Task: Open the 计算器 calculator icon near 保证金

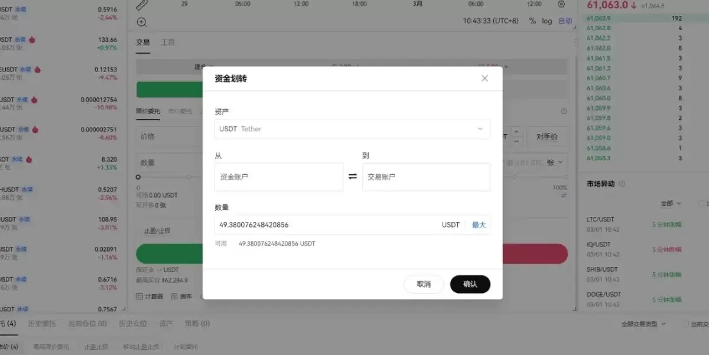Action: tap(139, 295)
